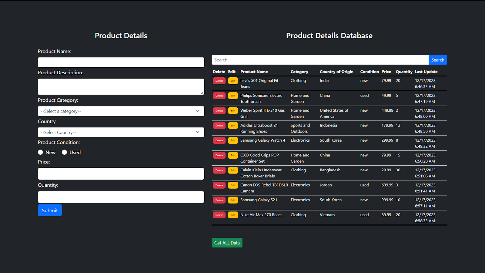This screenshot has width=485, height=273.
Task: Click the Jordan country cell
Action: (326, 185)
